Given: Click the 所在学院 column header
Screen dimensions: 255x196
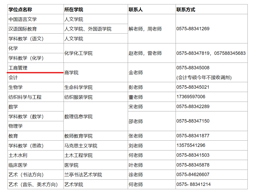Looking at the screenshot, I should point(74,10).
